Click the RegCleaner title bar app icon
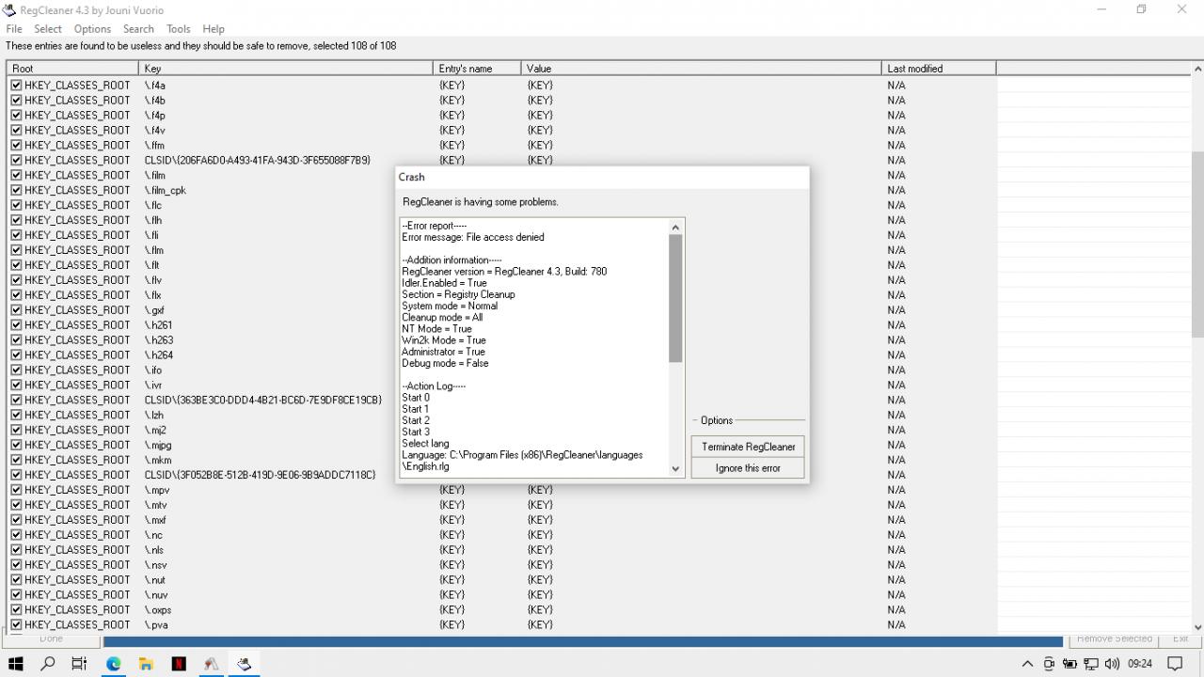The height and width of the screenshot is (677, 1204). (x=9, y=10)
